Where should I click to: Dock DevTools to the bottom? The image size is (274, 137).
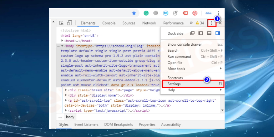pyautogui.click(x=209, y=33)
